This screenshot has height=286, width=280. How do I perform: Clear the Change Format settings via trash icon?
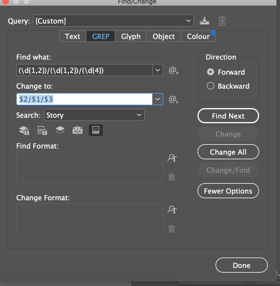coord(171,229)
